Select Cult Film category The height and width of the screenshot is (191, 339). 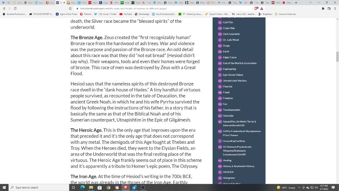coord(228,22)
